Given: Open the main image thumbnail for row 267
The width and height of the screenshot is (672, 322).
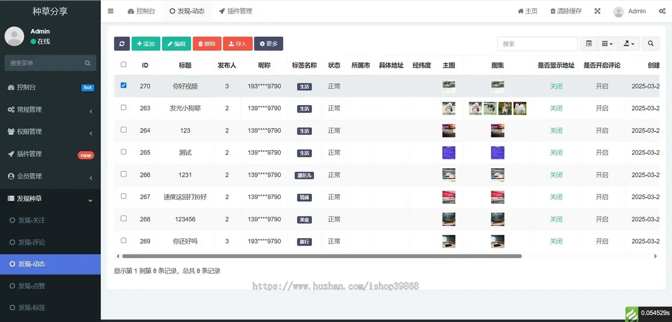Looking at the screenshot, I should click(449, 197).
